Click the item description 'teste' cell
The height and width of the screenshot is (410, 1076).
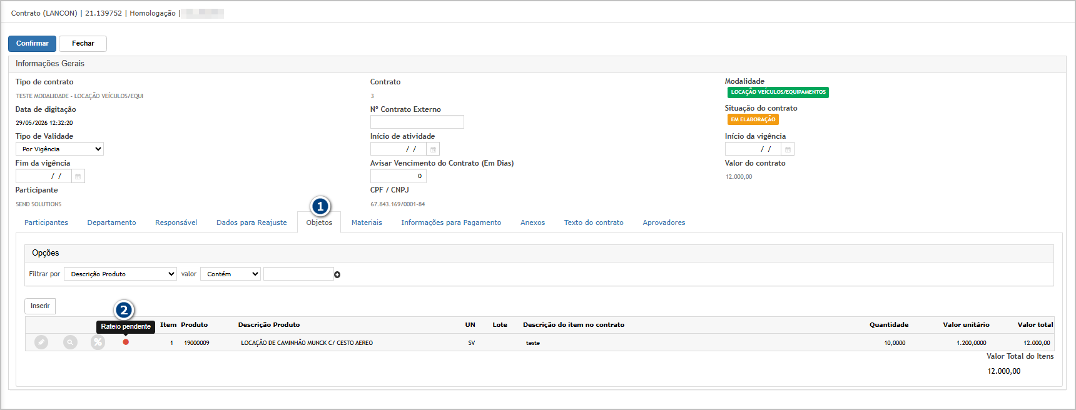(533, 343)
